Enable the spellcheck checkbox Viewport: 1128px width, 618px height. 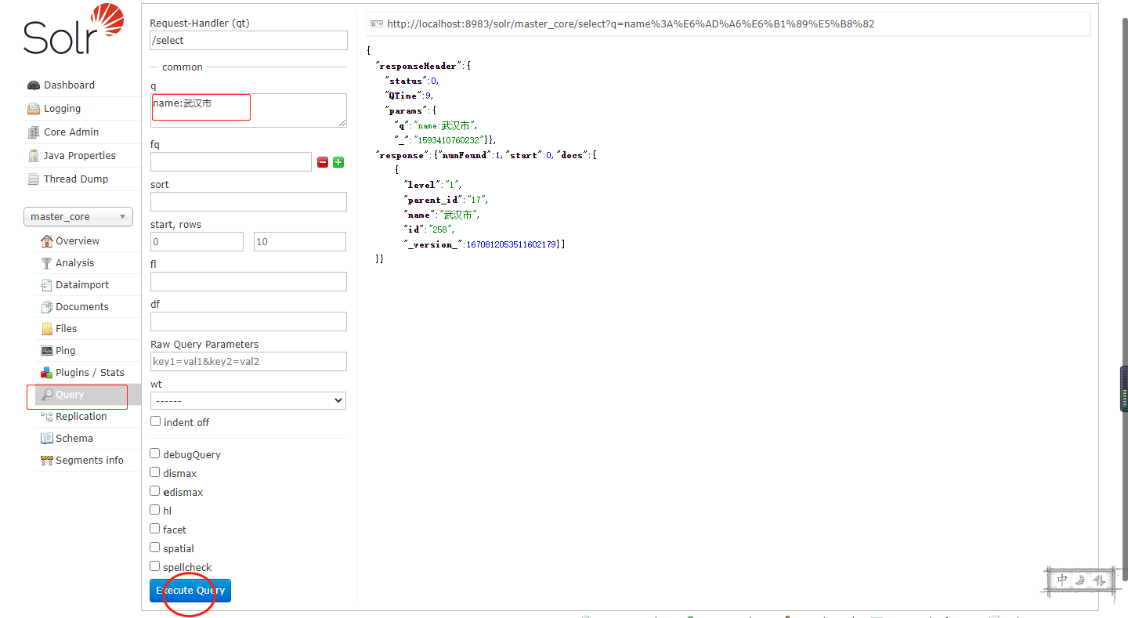click(155, 566)
